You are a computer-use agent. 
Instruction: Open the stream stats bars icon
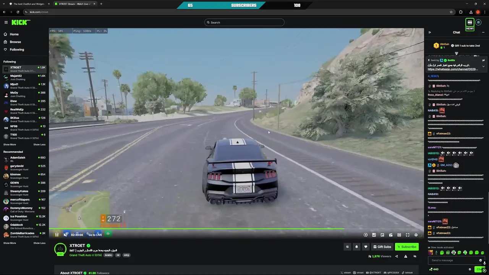(x=374, y=235)
